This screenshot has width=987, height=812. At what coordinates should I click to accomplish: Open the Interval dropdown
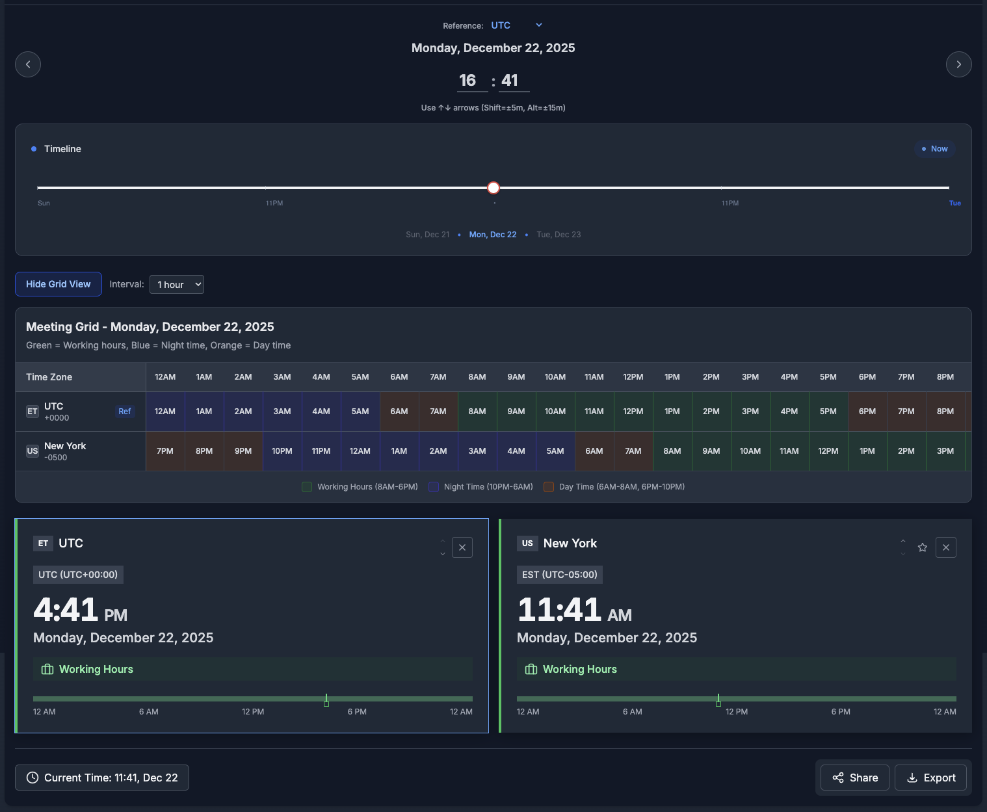tap(177, 285)
